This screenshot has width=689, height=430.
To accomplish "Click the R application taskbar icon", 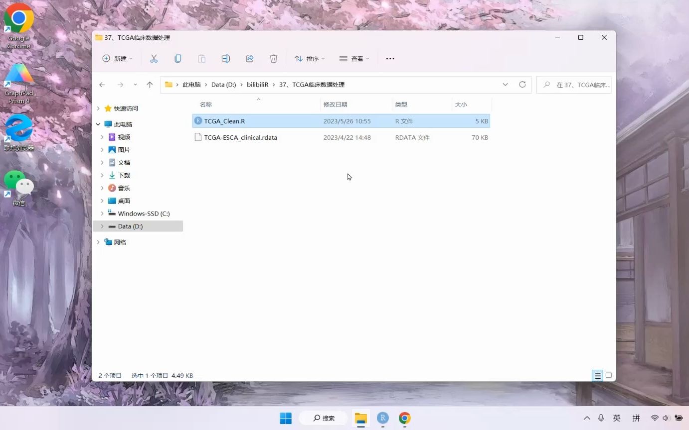I will (382, 418).
